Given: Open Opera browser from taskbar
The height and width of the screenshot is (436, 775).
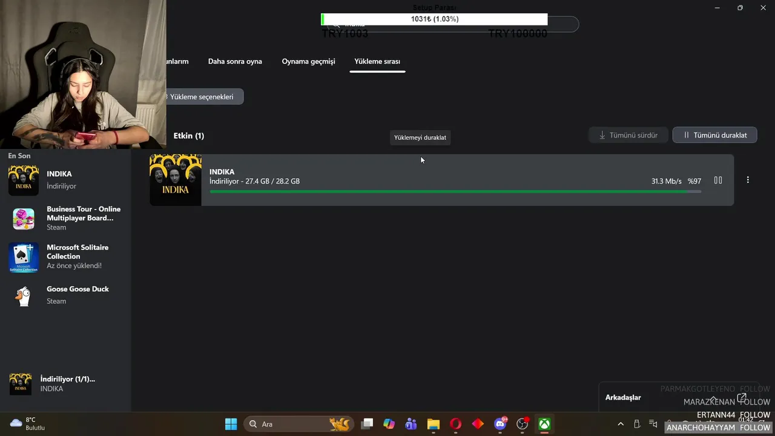Looking at the screenshot, I should point(455,424).
